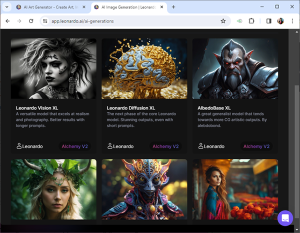Select the Leonardo Vision XL punk portrait thumbnail

(x=53, y=68)
